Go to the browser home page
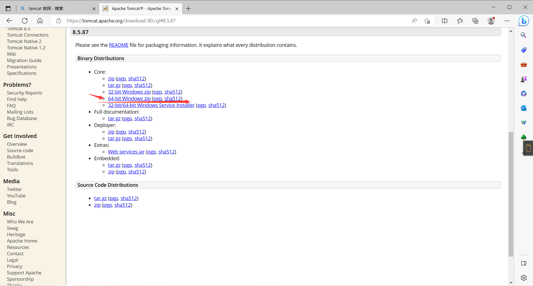Viewport: 533px width, 286px height. (x=40, y=21)
